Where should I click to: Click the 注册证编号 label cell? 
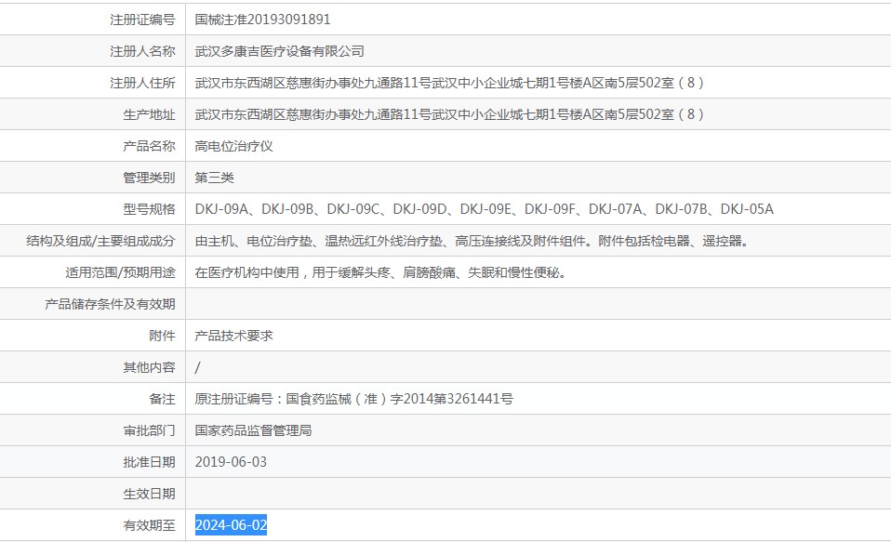click(142, 20)
